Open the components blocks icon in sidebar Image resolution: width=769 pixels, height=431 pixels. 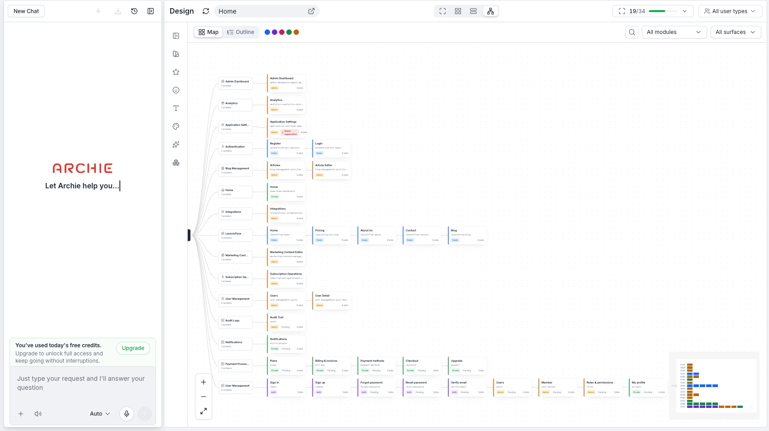click(x=176, y=163)
